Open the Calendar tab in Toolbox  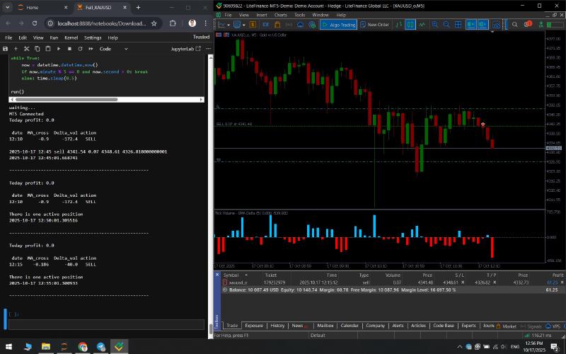350,326
